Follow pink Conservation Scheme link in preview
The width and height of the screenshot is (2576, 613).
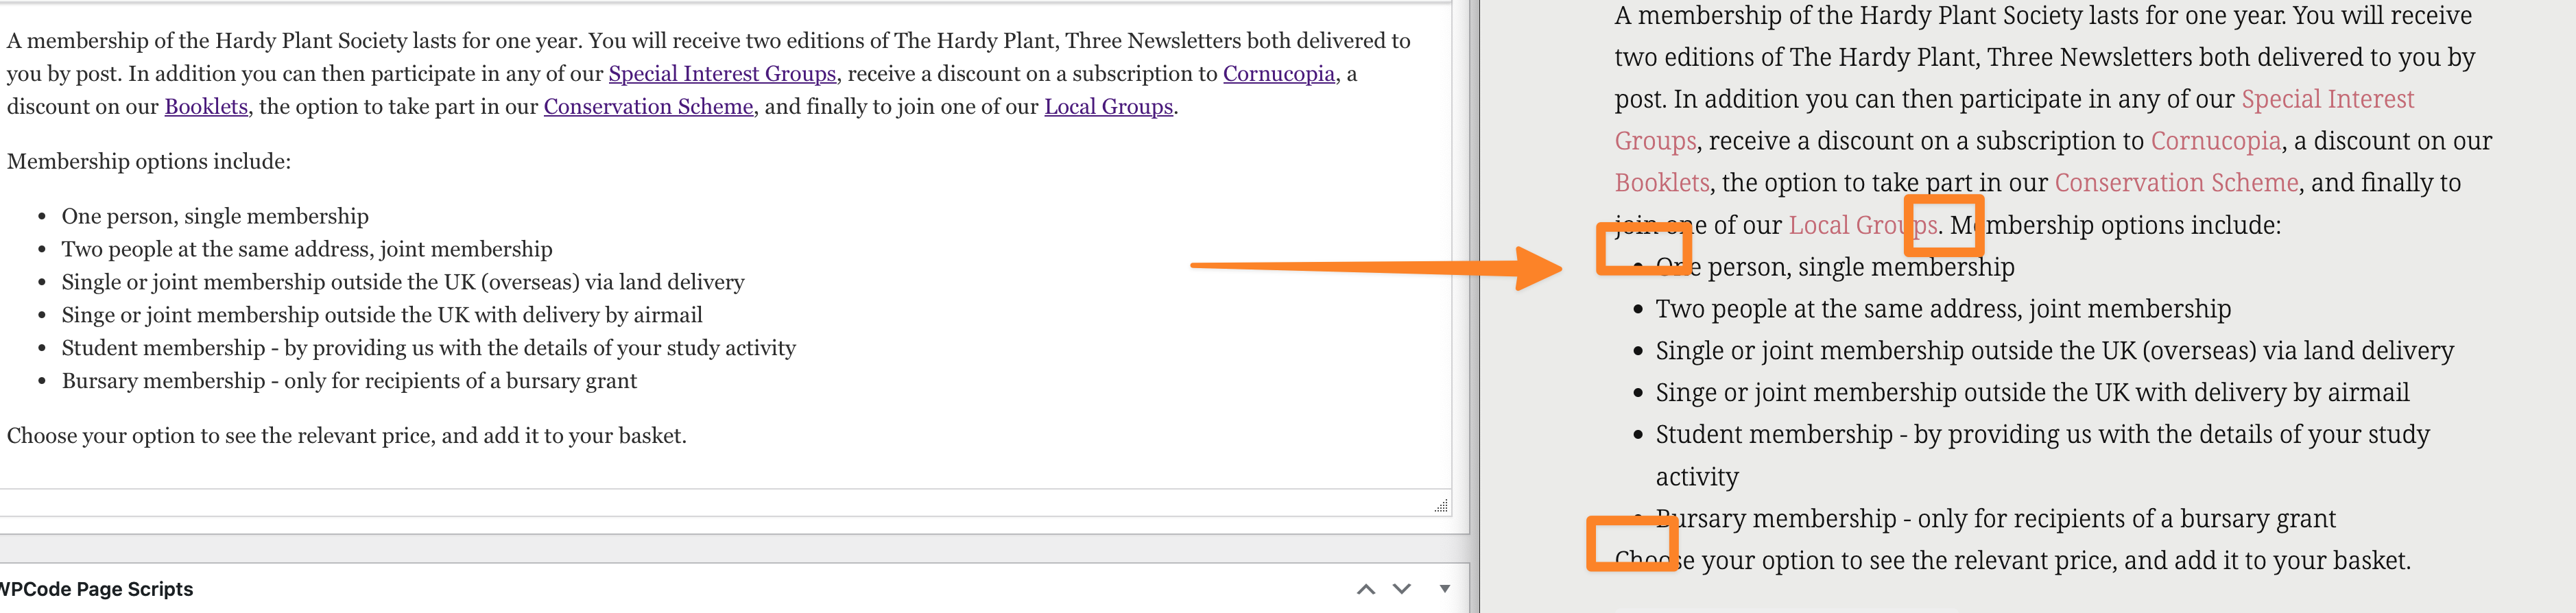pos(2176,183)
